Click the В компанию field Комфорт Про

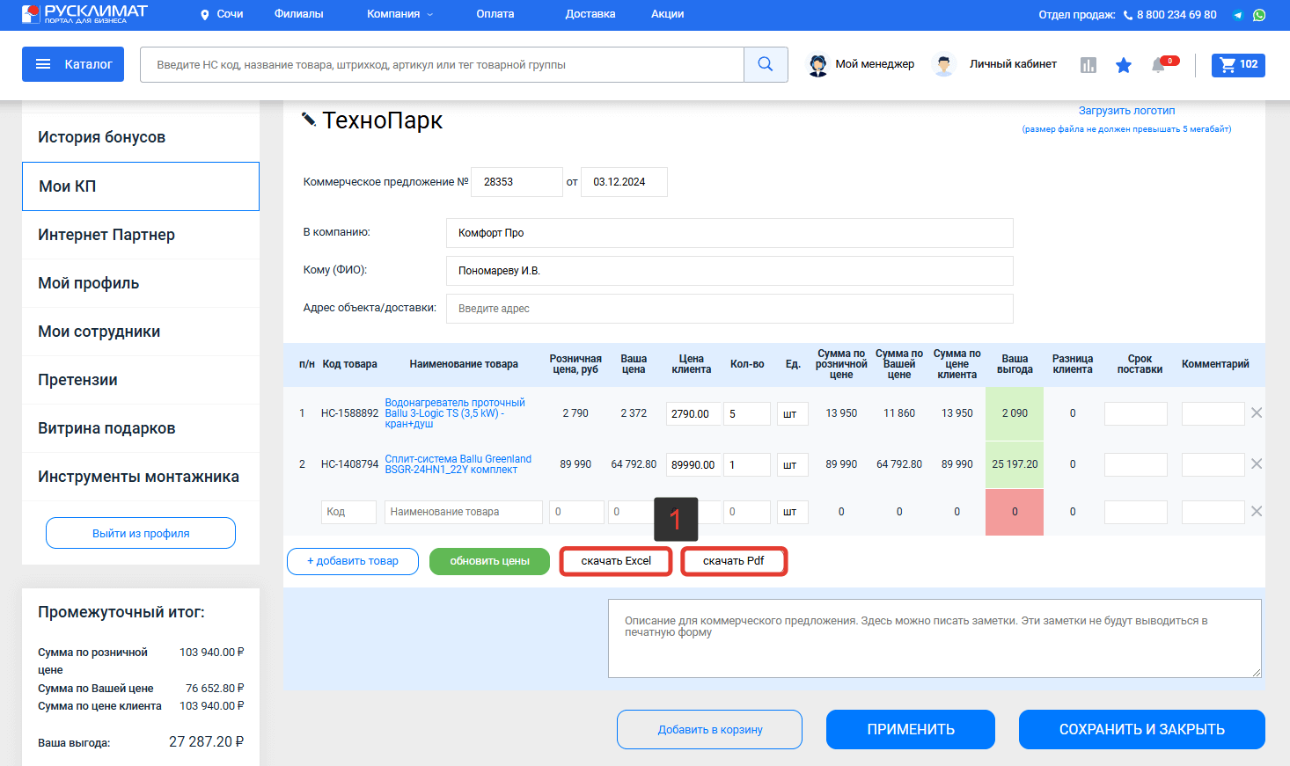coord(729,233)
